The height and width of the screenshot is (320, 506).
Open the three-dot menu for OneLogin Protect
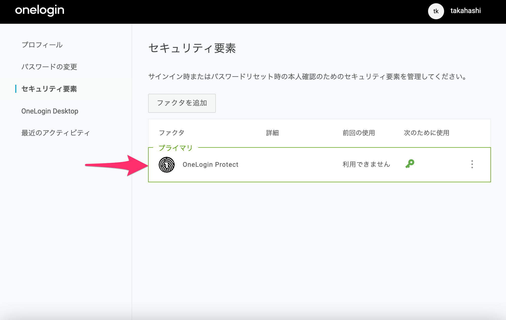[472, 164]
